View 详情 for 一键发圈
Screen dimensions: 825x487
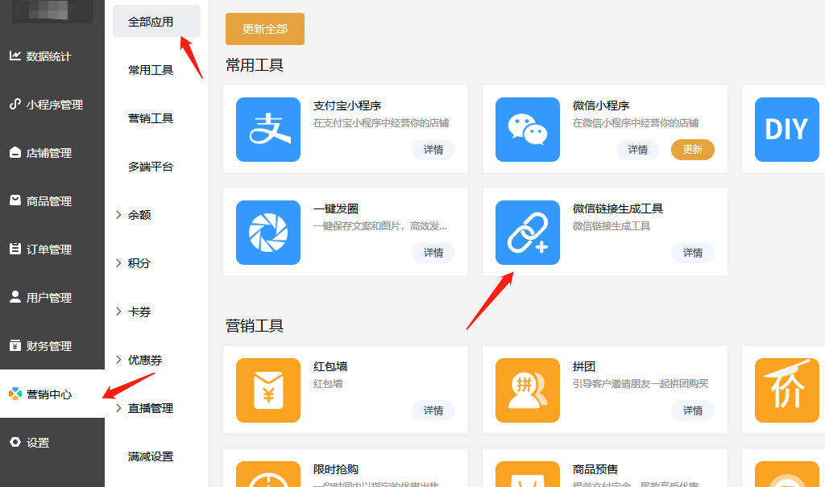433,253
